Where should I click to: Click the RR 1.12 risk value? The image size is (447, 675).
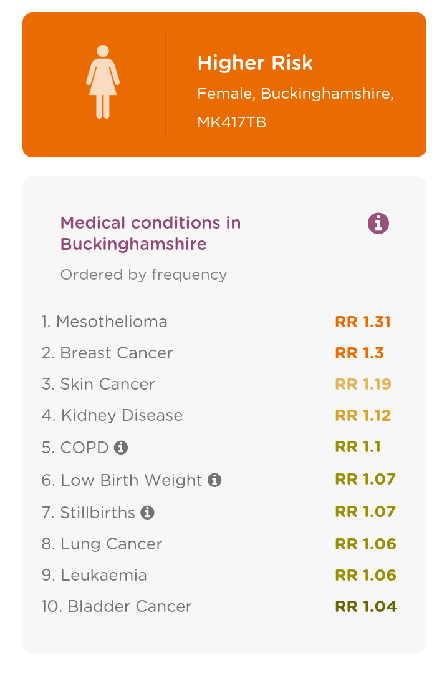[x=363, y=415]
